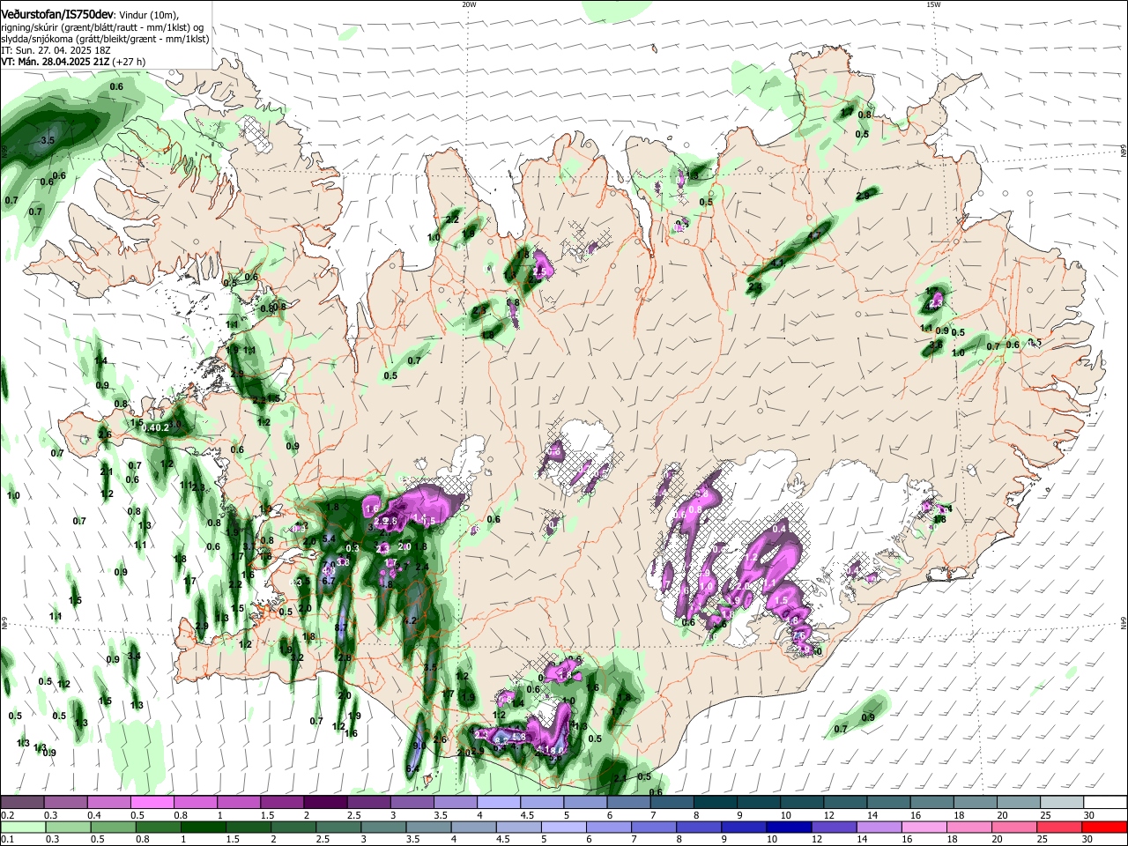This screenshot has height=846, width=1128.
Task: Pick the palest green rain swatch above 0.1
Action: click(x=23, y=827)
